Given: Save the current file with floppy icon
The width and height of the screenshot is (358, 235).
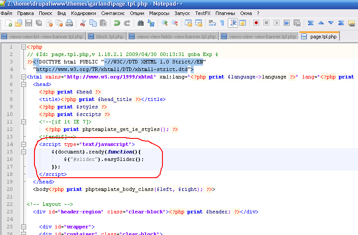Looking at the screenshot, I should (29, 23).
